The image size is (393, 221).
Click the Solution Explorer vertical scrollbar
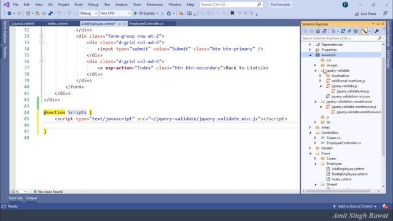pyautogui.click(x=383, y=106)
